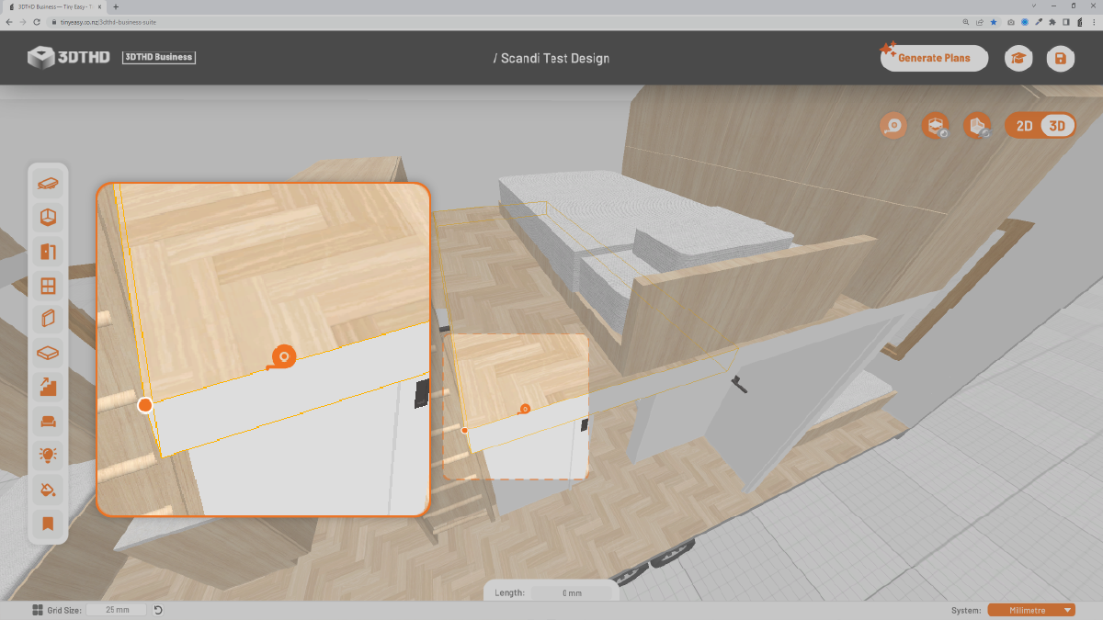Toggle floor level visibility icon
This screenshot has width=1103, height=620.
coord(936,126)
